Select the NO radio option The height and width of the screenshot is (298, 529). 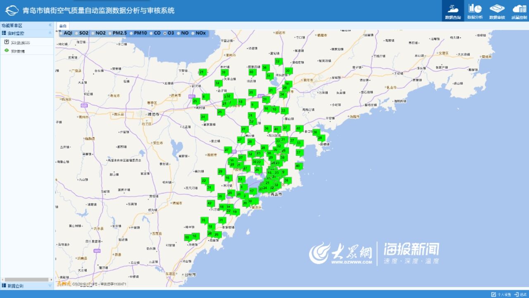(x=179, y=33)
